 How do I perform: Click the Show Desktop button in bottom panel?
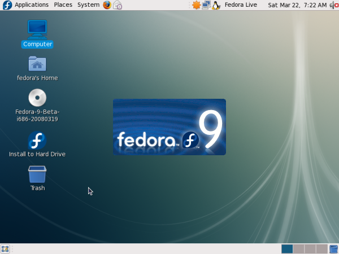5,249
